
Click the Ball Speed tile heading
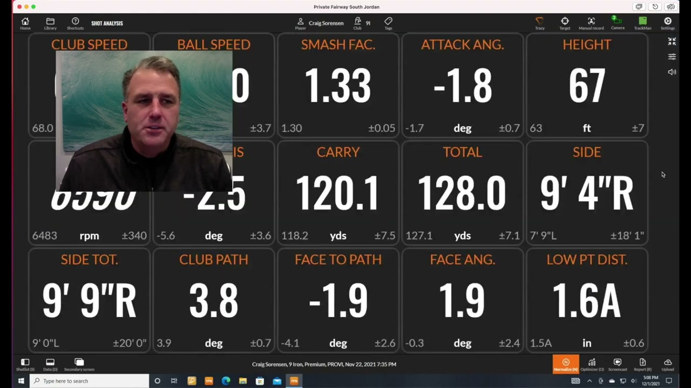coord(214,44)
